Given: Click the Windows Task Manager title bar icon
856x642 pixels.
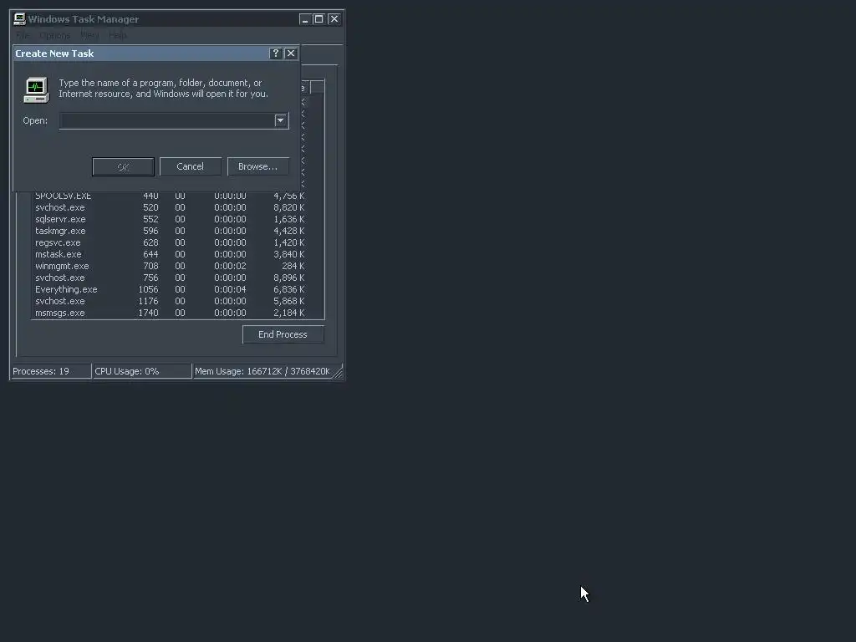Looking at the screenshot, I should pos(20,19).
